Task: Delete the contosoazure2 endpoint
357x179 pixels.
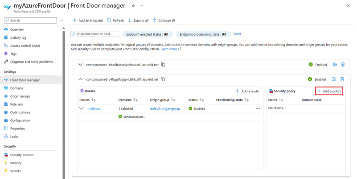Action: [342, 79]
